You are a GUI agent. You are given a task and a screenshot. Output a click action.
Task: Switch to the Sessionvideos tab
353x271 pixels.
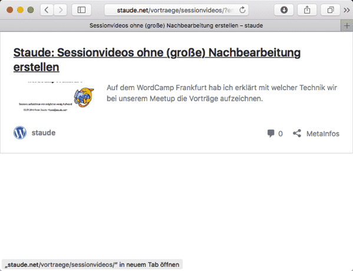point(170,26)
